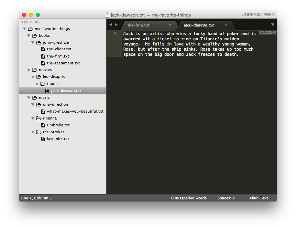Open the-testament.txt from the sidebar
Image resolution: width=296 pixels, height=229 pixels.
click(63, 63)
